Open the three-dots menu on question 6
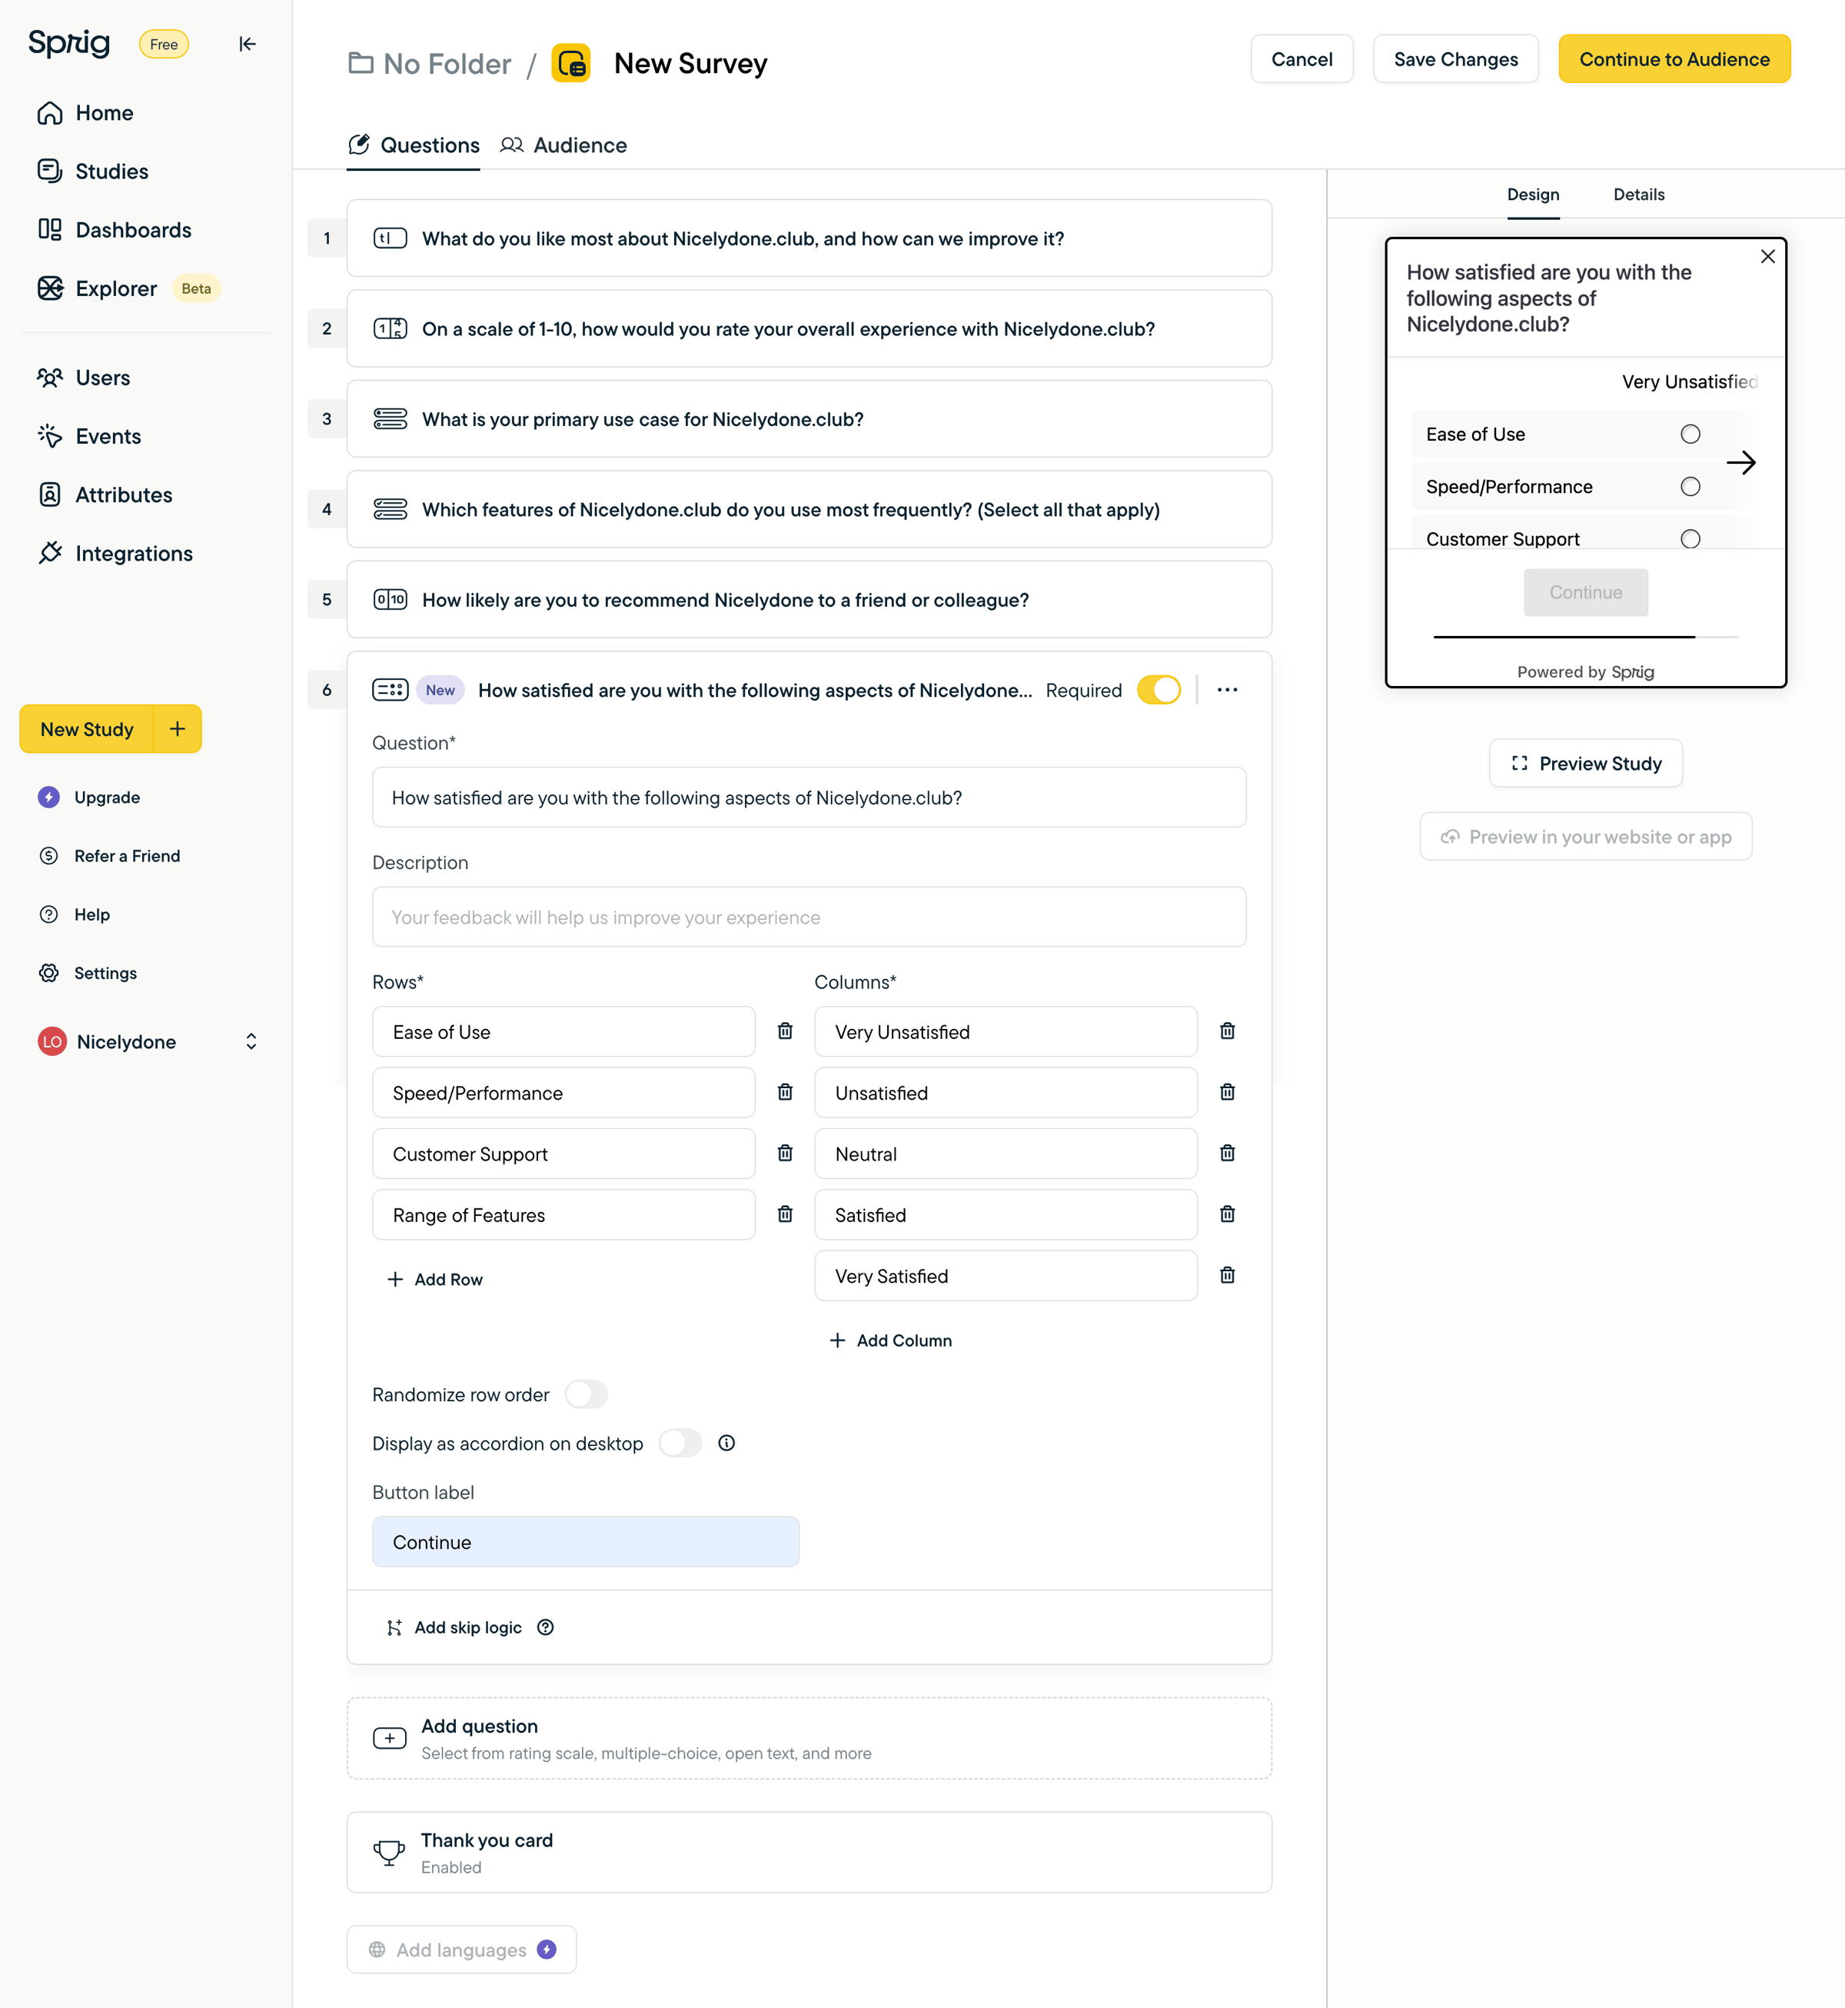1845x2008 pixels. 1227,690
